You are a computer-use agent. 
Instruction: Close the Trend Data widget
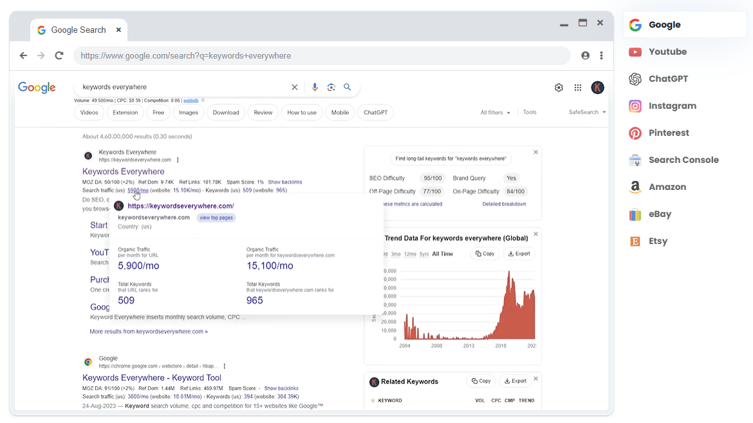point(535,234)
